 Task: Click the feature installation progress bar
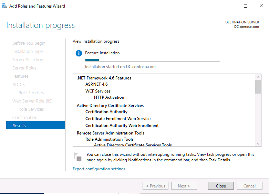pos(152,60)
